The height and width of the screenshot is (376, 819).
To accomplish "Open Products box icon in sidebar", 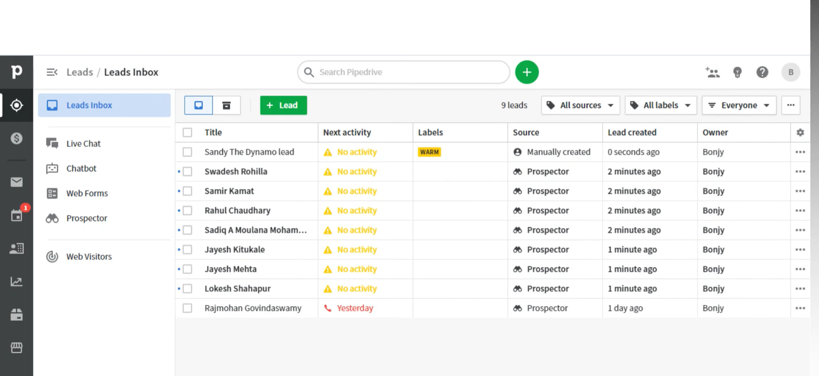I will click(16, 314).
